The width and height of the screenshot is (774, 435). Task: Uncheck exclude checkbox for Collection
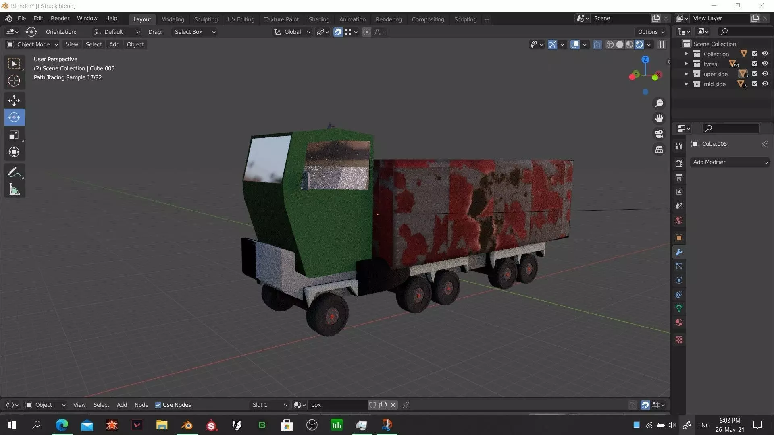755,54
